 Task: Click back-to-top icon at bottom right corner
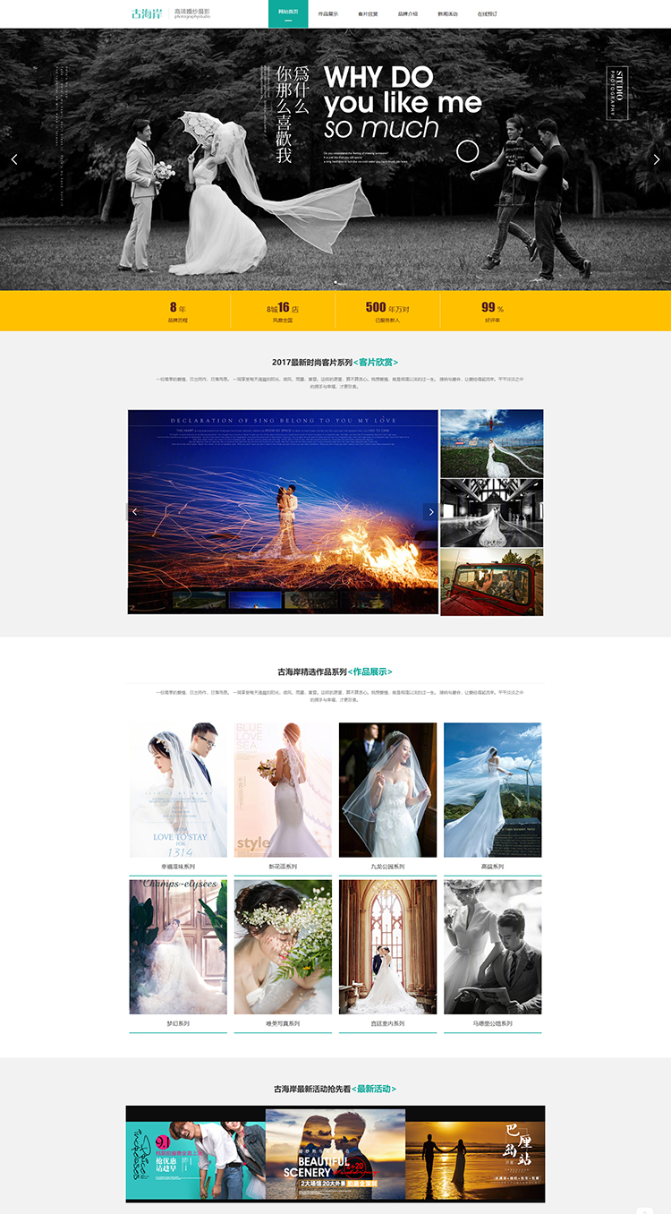tap(644, 1210)
